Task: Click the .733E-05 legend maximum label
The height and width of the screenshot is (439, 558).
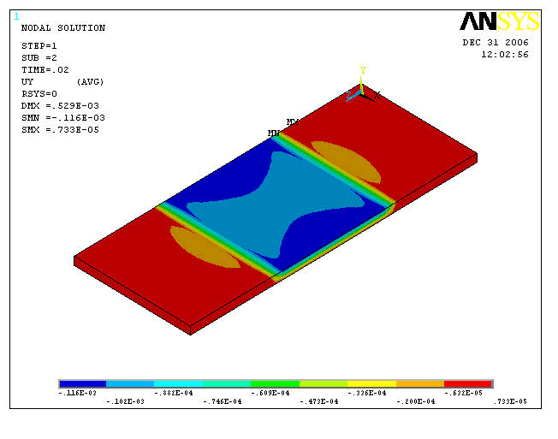Action: (x=511, y=401)
